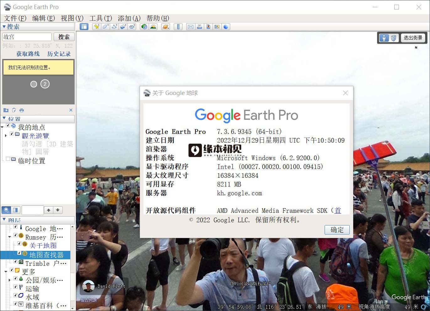Print search results printer icon
Image resolution: width=430 pixels, height=311 pixels.
[22, 110]
